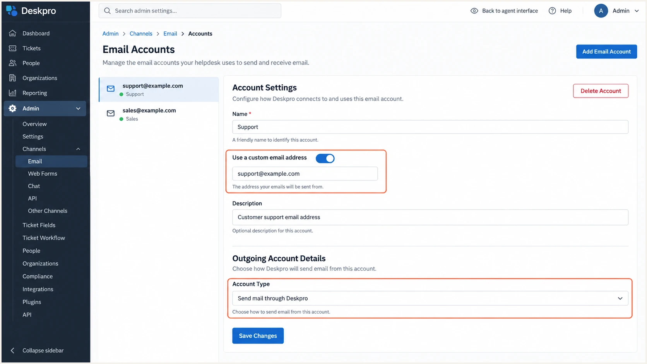Click the eye icon beside Back to agent interface
This screenshot has width=647, height=364.
click(474, 11)
